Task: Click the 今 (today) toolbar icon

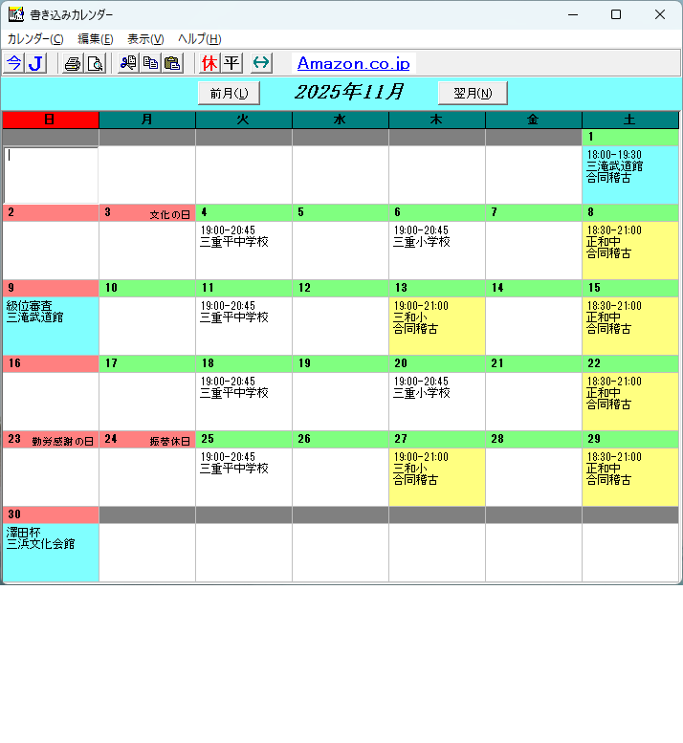Action: [14, 63]
